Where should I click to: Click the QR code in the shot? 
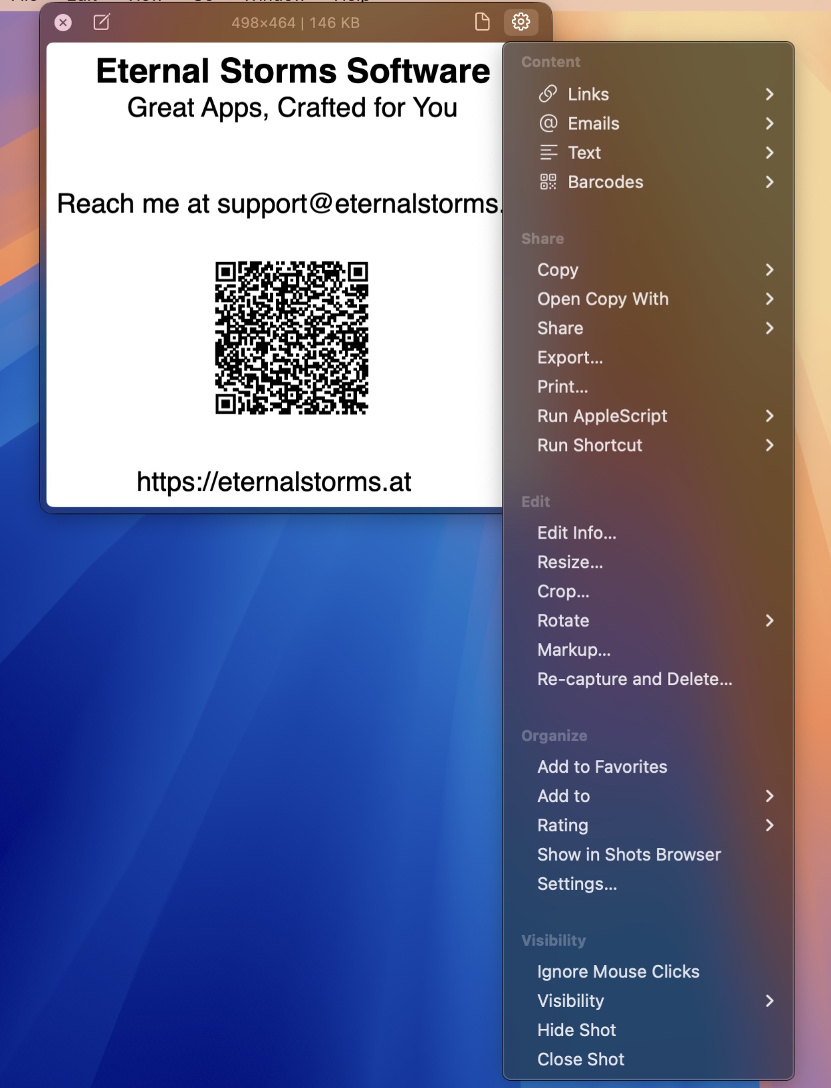click(292, 338)
